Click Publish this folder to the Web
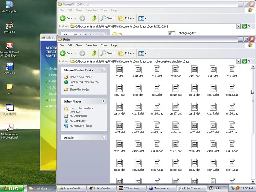The width and height of the screenshot is (256, 192). [x=84, y=83]
